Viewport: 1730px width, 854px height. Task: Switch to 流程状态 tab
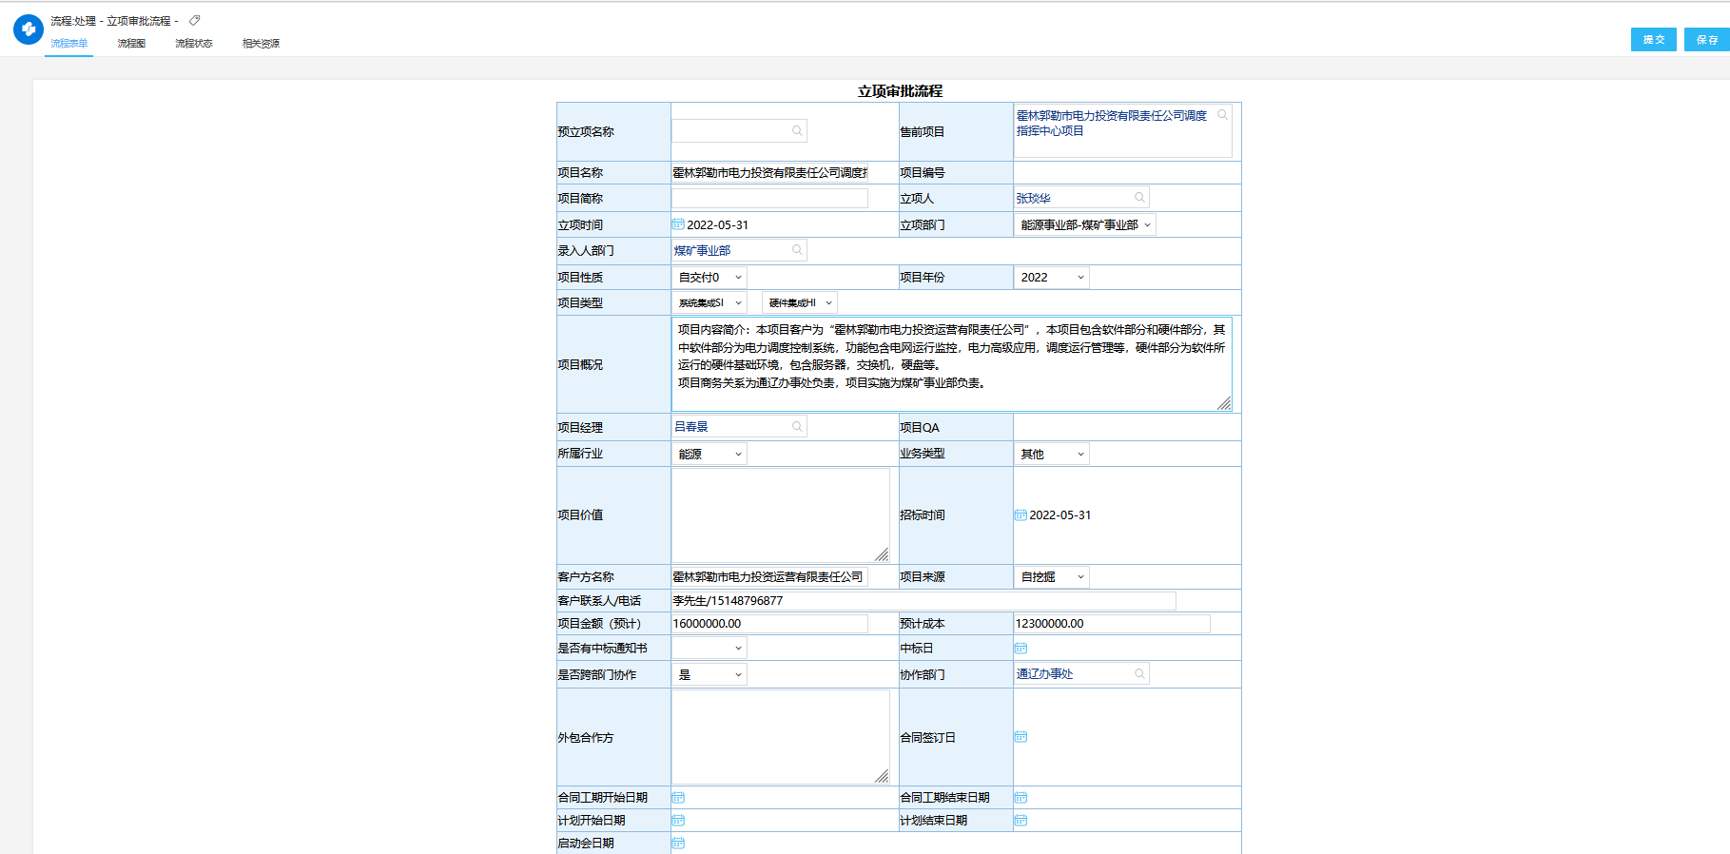(x=194, y=44)
